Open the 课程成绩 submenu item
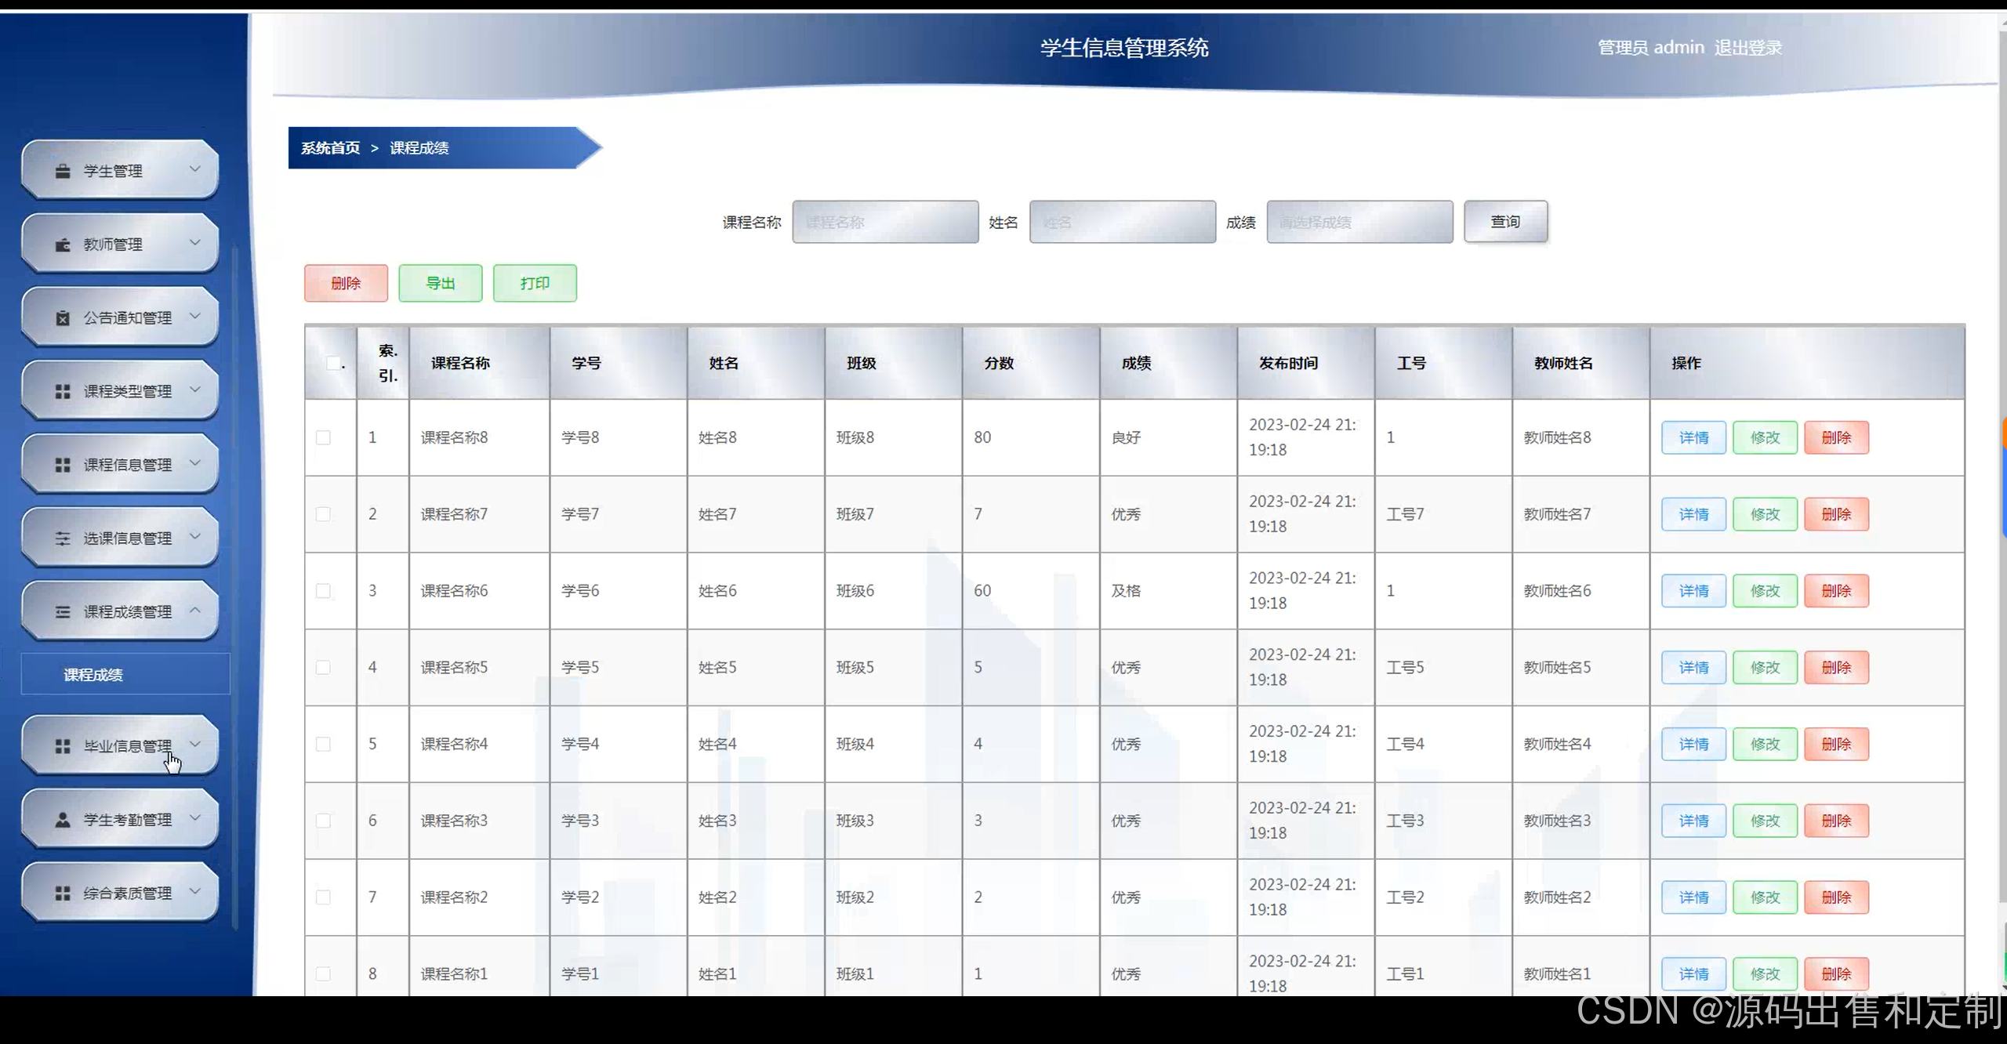 pyautogui.click(x=93, y=675)
